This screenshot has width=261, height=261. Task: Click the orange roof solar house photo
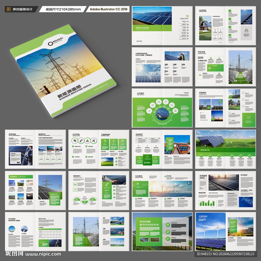[x=177, y=145]
